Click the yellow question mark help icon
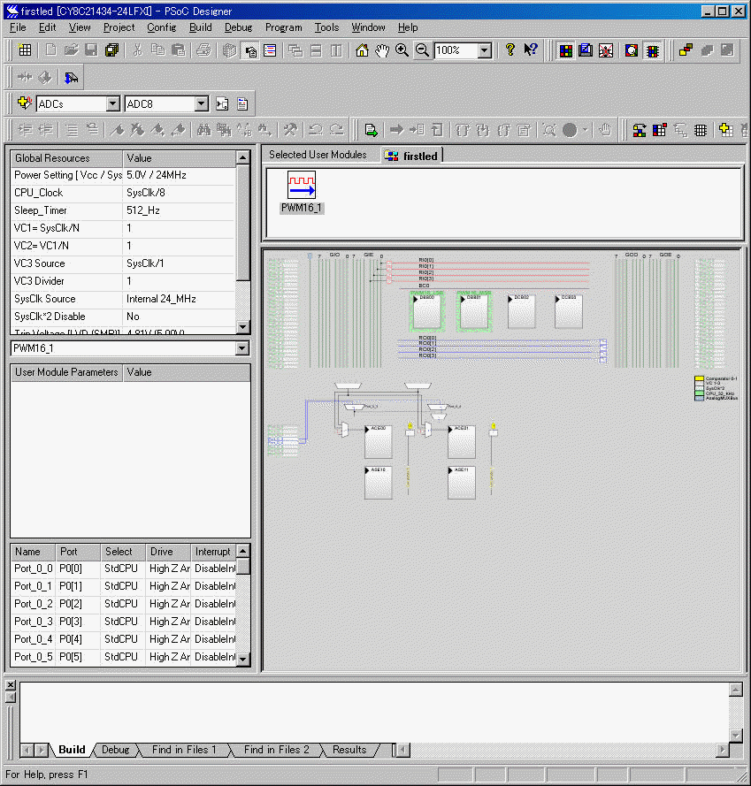This screenshot has height=786, width=751. (510, 50)
